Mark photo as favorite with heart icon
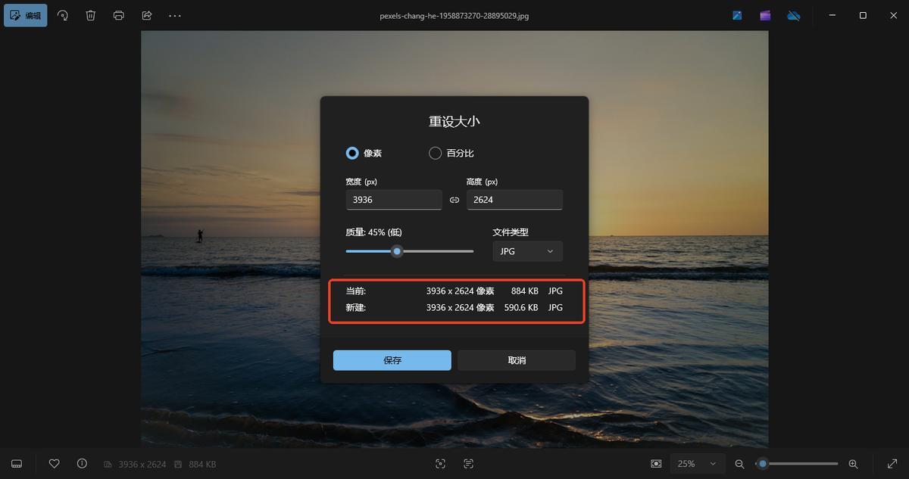909x479 pixels. tap(55, 463)
